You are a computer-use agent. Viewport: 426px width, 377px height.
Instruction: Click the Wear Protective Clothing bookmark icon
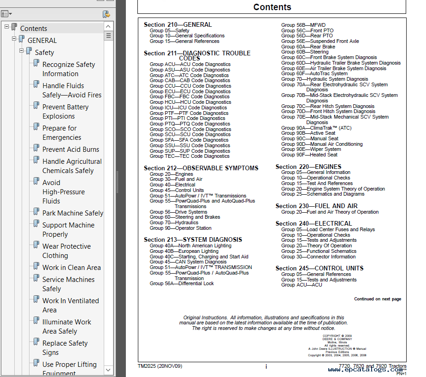click(36, 245)
